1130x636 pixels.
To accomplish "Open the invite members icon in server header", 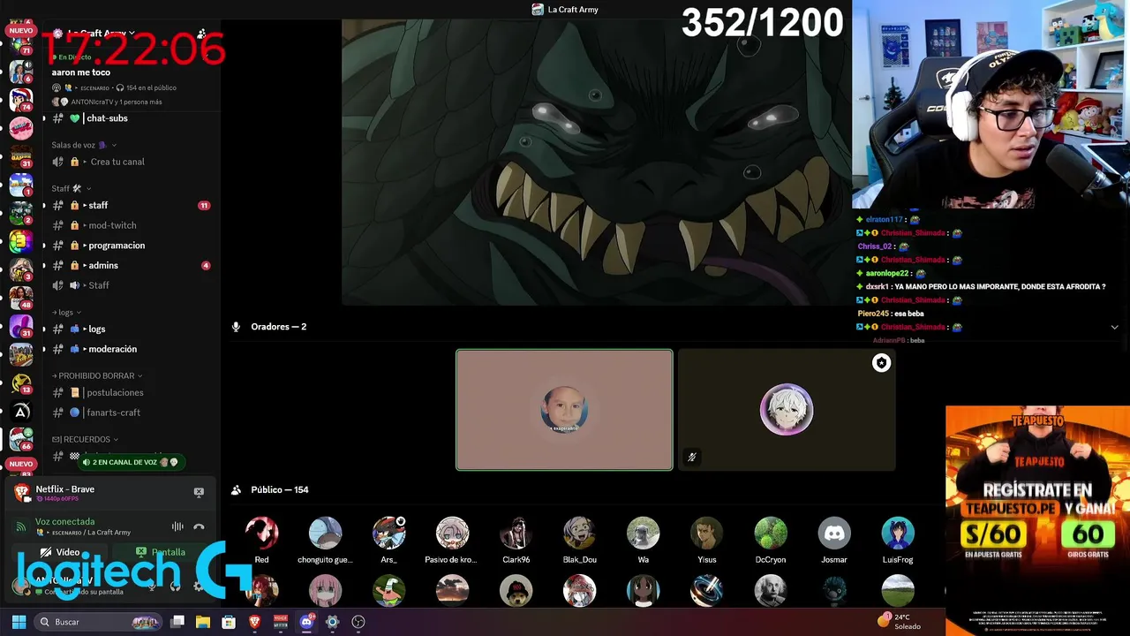I will click(201, 34).
